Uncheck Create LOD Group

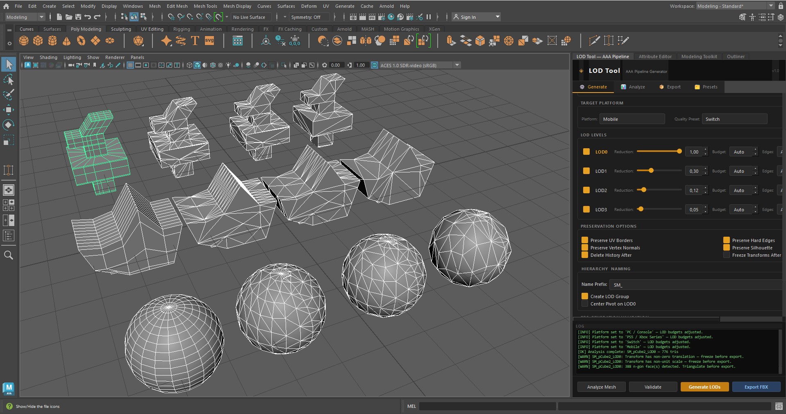pyautogui.click(x=585, y=296)
